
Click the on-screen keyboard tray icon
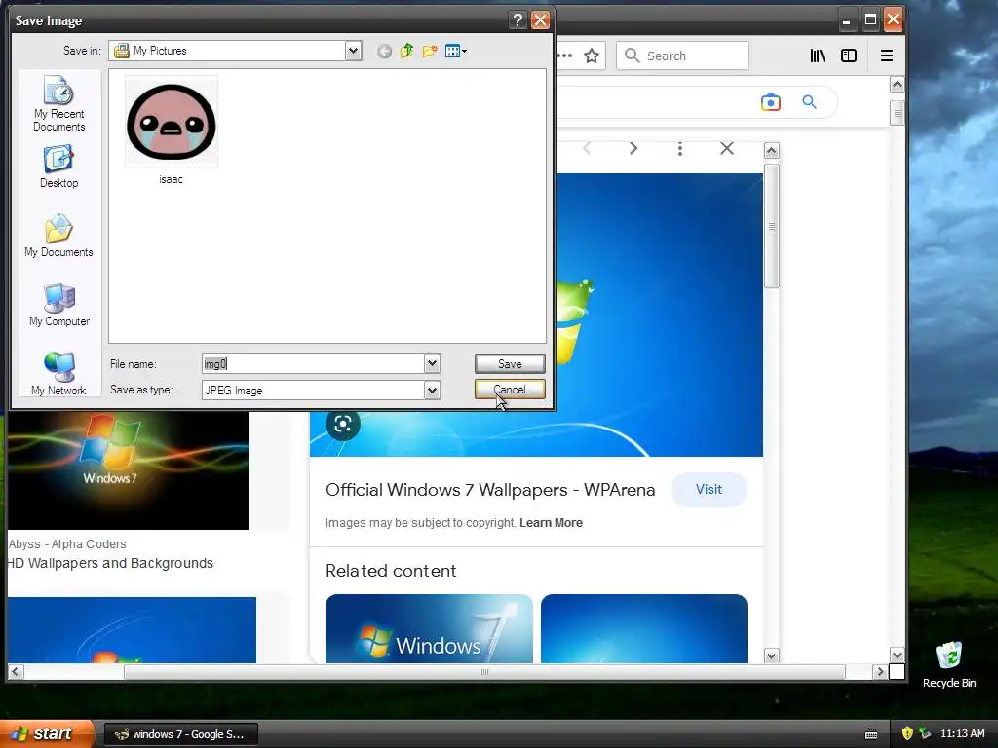[x=871, y=734]
